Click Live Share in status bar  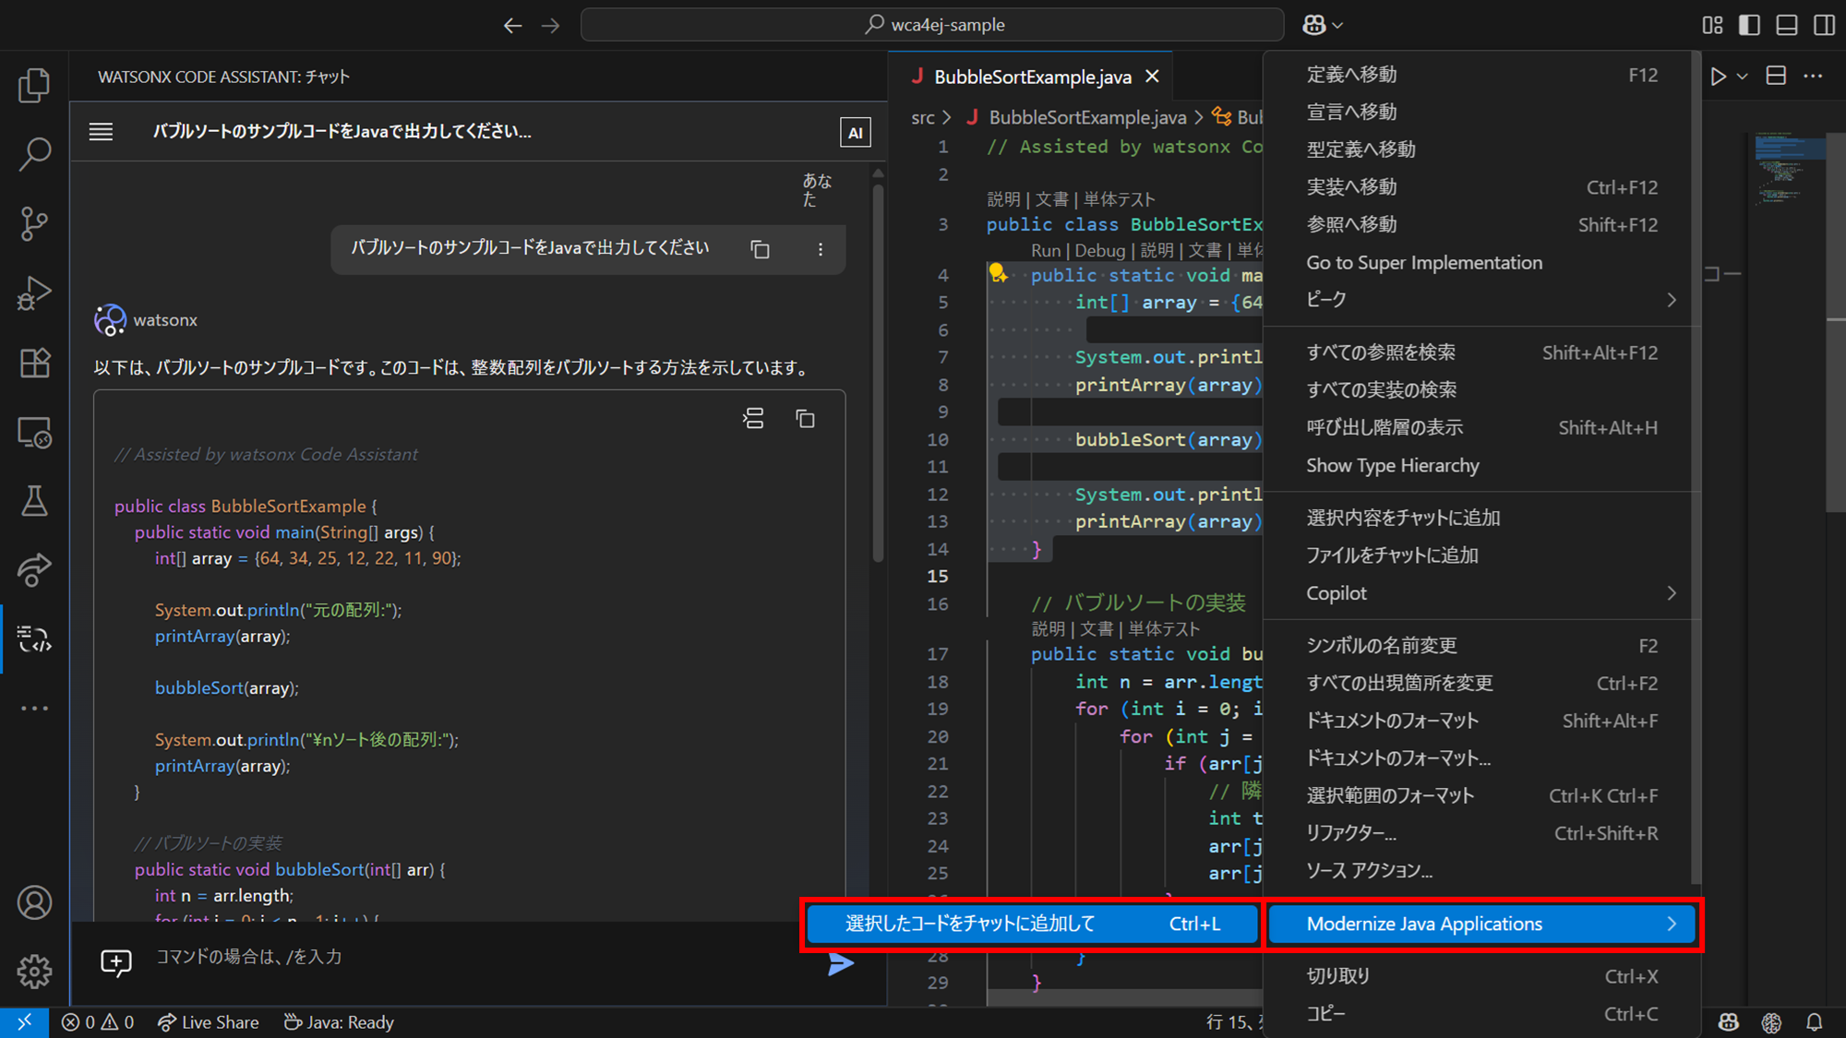point(209,1022)
